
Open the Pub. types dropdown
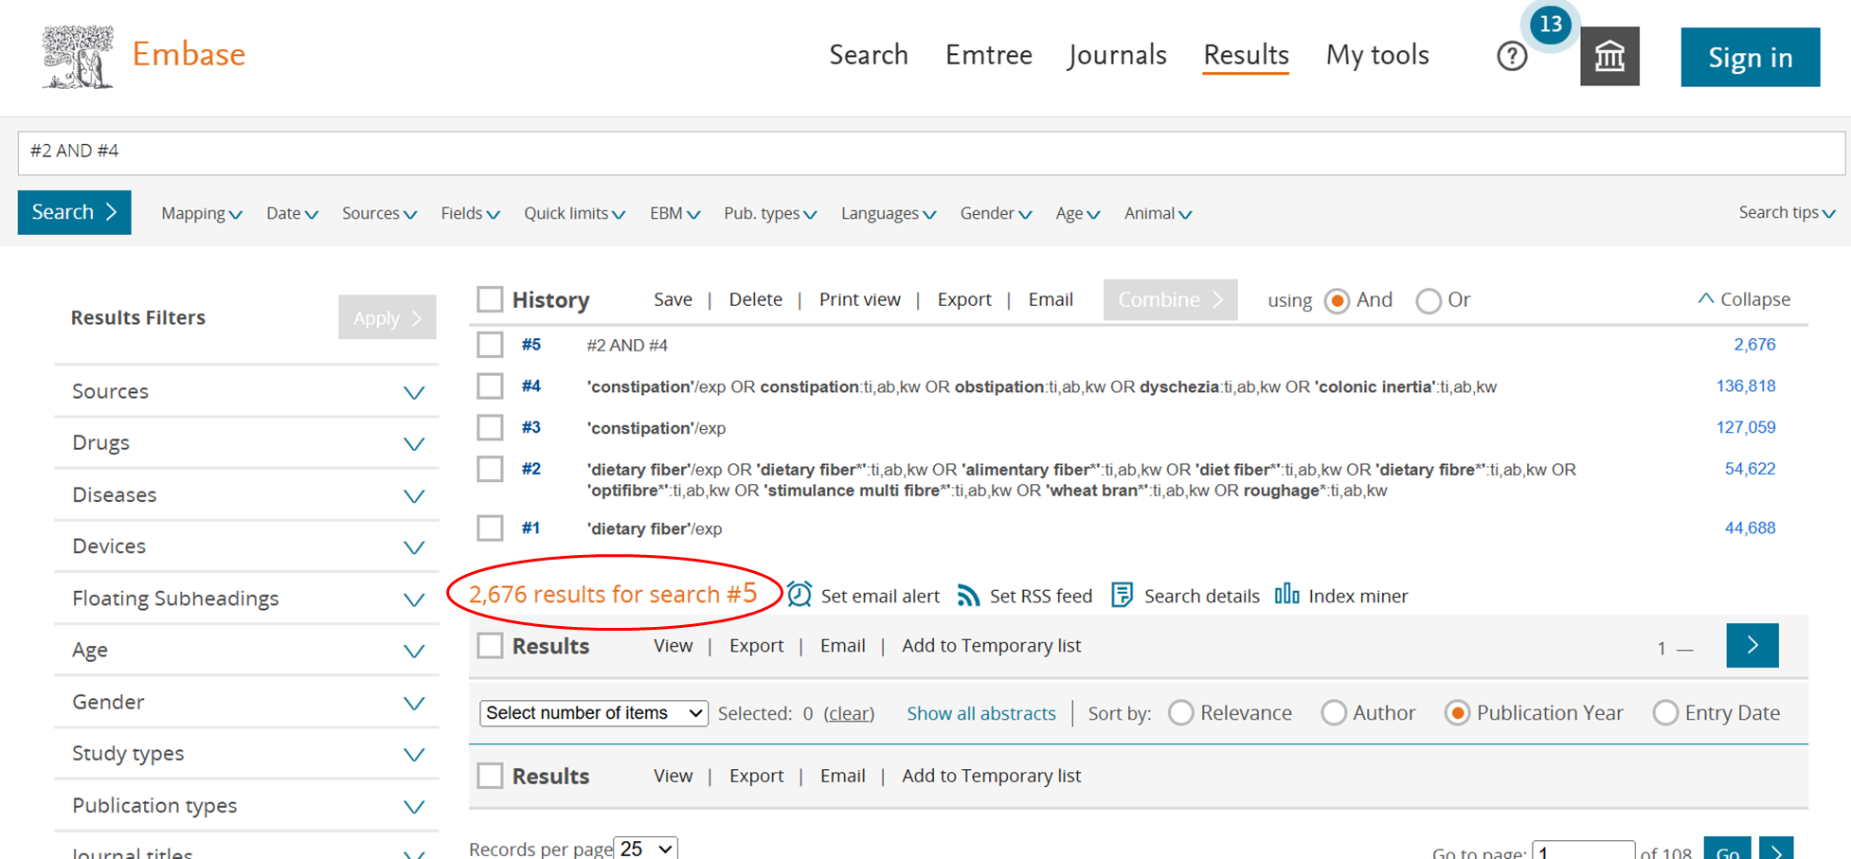[769, 214]
